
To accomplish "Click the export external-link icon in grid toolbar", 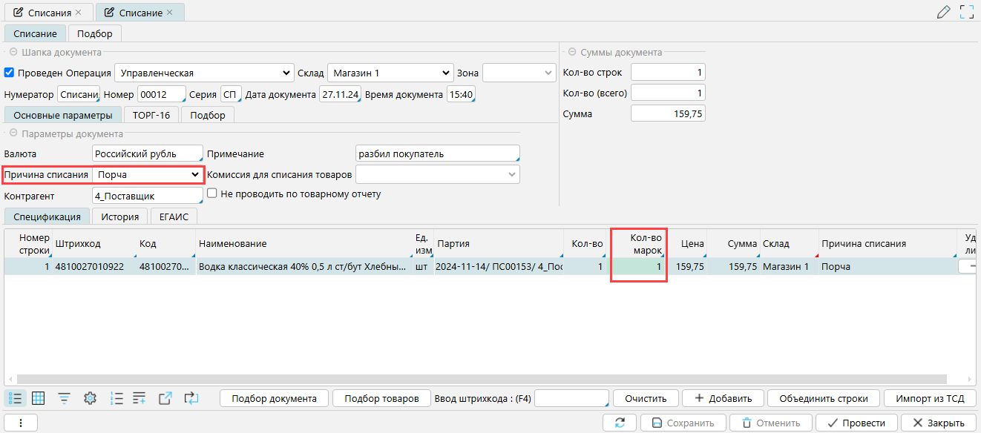I will click(165, 398).
